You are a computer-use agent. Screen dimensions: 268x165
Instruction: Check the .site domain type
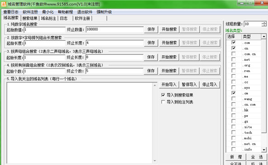tap(233, 127)
